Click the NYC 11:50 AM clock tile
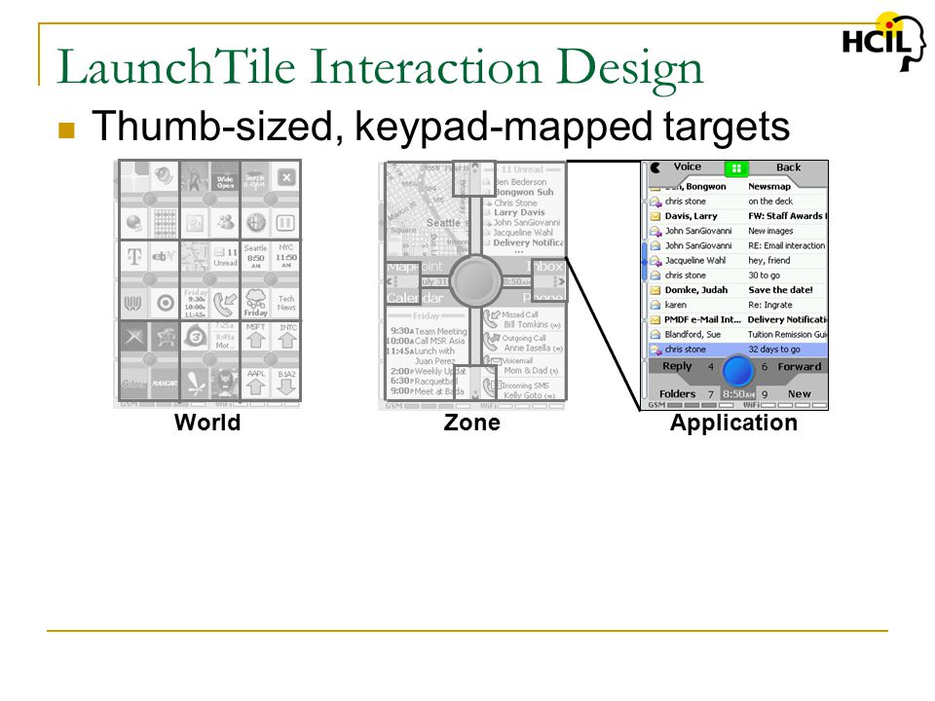Screen dimensions: 935x701 pyautogui.click(x=286, y=256)
